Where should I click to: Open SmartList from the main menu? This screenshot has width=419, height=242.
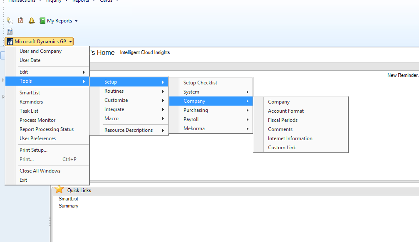click(x=47, y=93)
